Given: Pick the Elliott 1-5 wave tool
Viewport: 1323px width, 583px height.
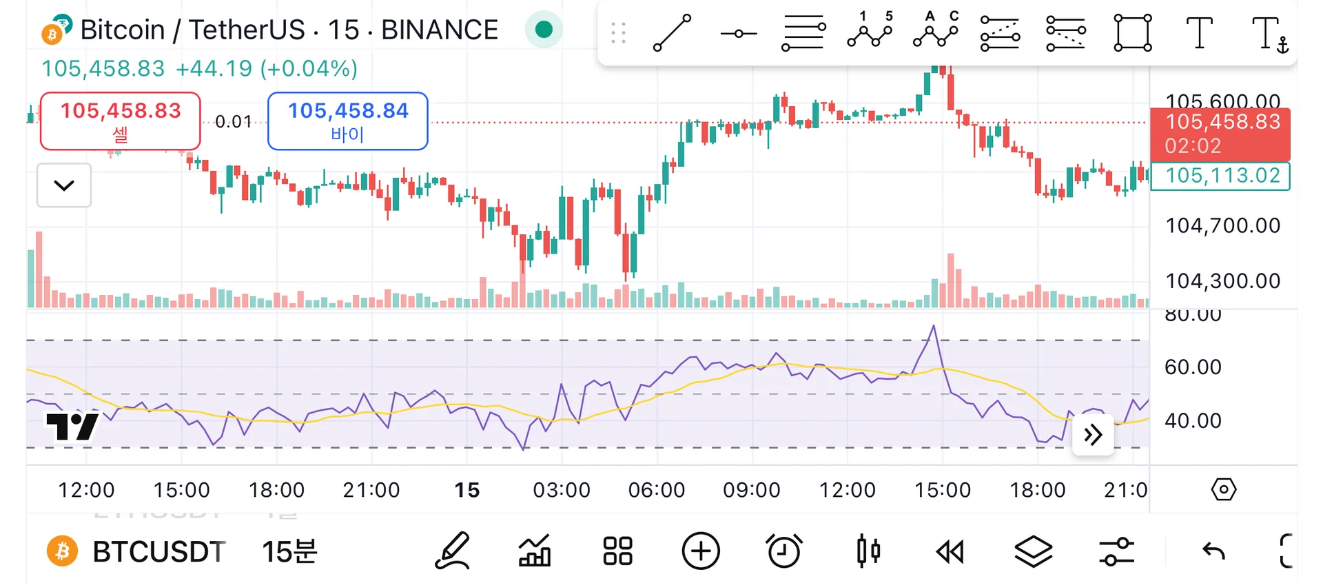Looking at the screenshot, I should [870, 31].
